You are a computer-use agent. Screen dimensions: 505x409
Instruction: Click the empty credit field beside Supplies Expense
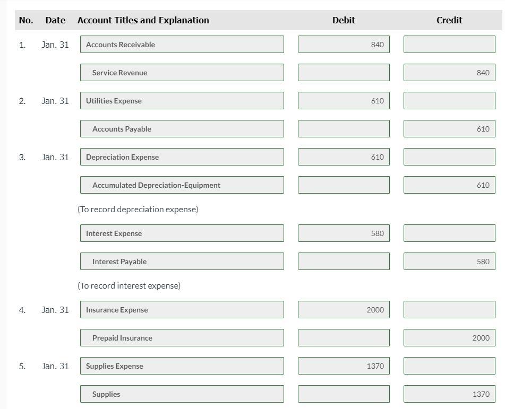click(449, 366)
